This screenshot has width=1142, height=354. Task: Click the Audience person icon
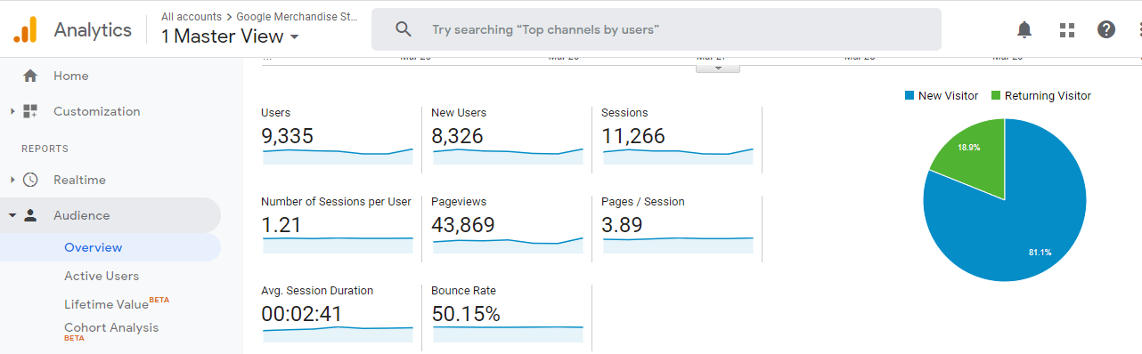(x=30, y=215)
